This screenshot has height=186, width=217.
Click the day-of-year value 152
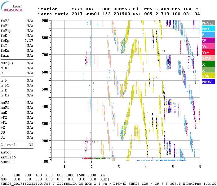(106, 14)
